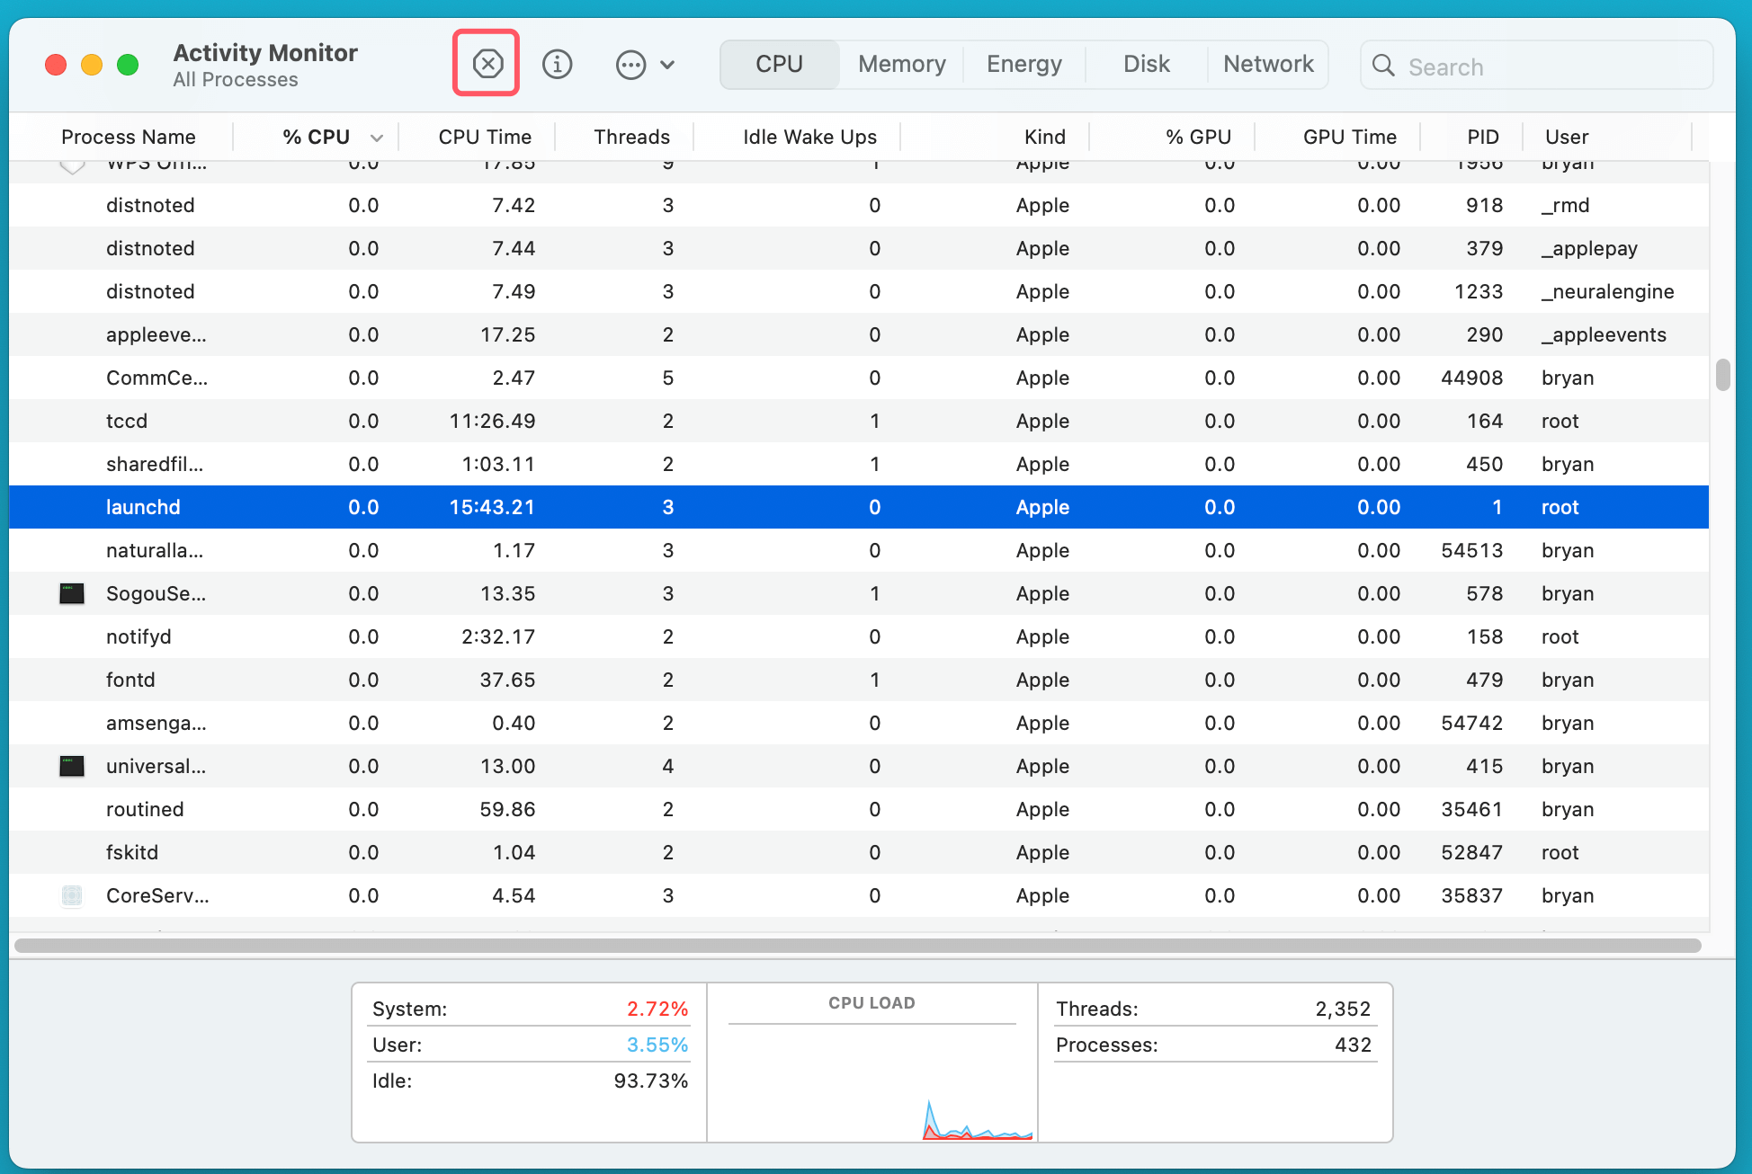The width and height of the screenshot is (1752, 1174).
Task: Click the magnifying glass search icon
Action: point(1383,66)
